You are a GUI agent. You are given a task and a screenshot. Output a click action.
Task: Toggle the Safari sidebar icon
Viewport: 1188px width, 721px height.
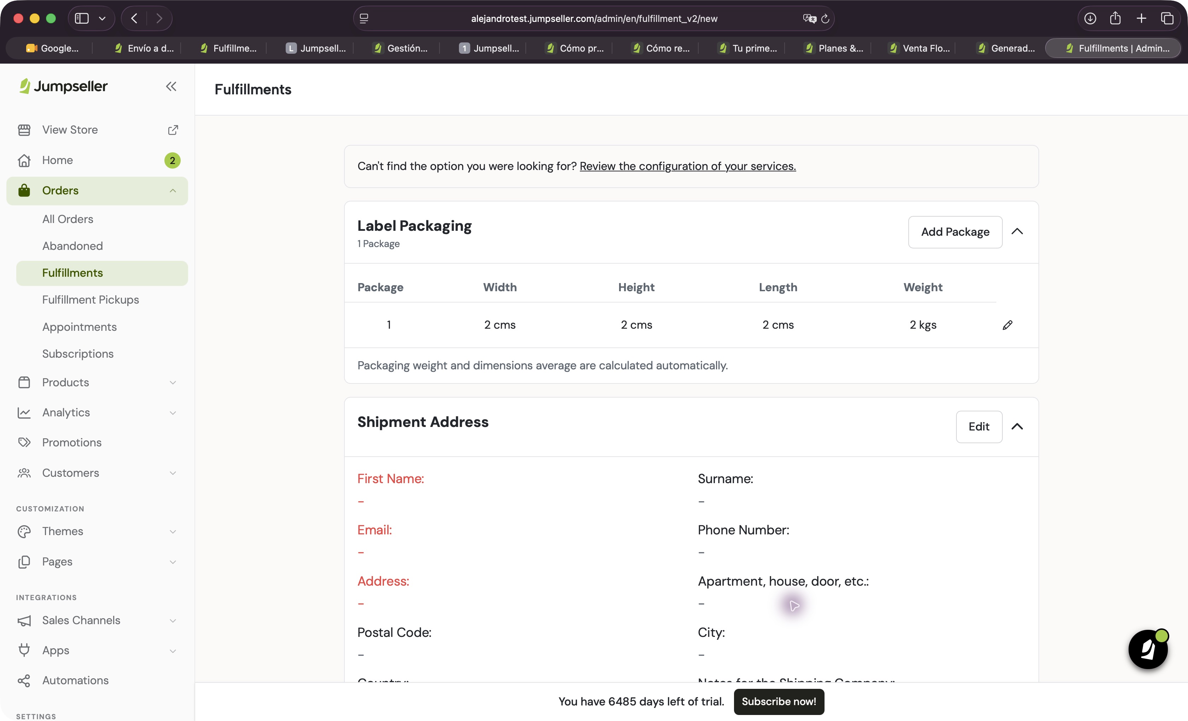click(82, 18)
